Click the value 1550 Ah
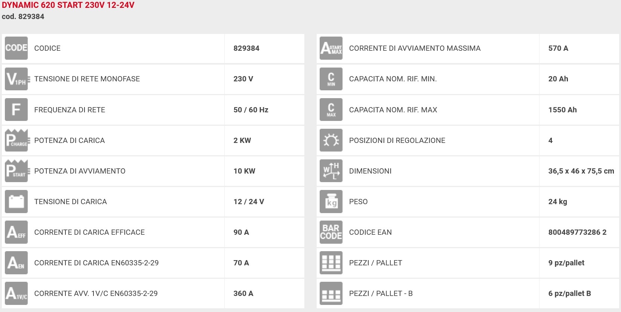This screenshot has width=621, height=312. click(x=563, y=110)
